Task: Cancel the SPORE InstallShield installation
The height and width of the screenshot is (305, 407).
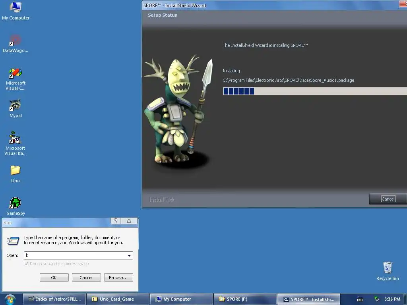Action: 388,199
